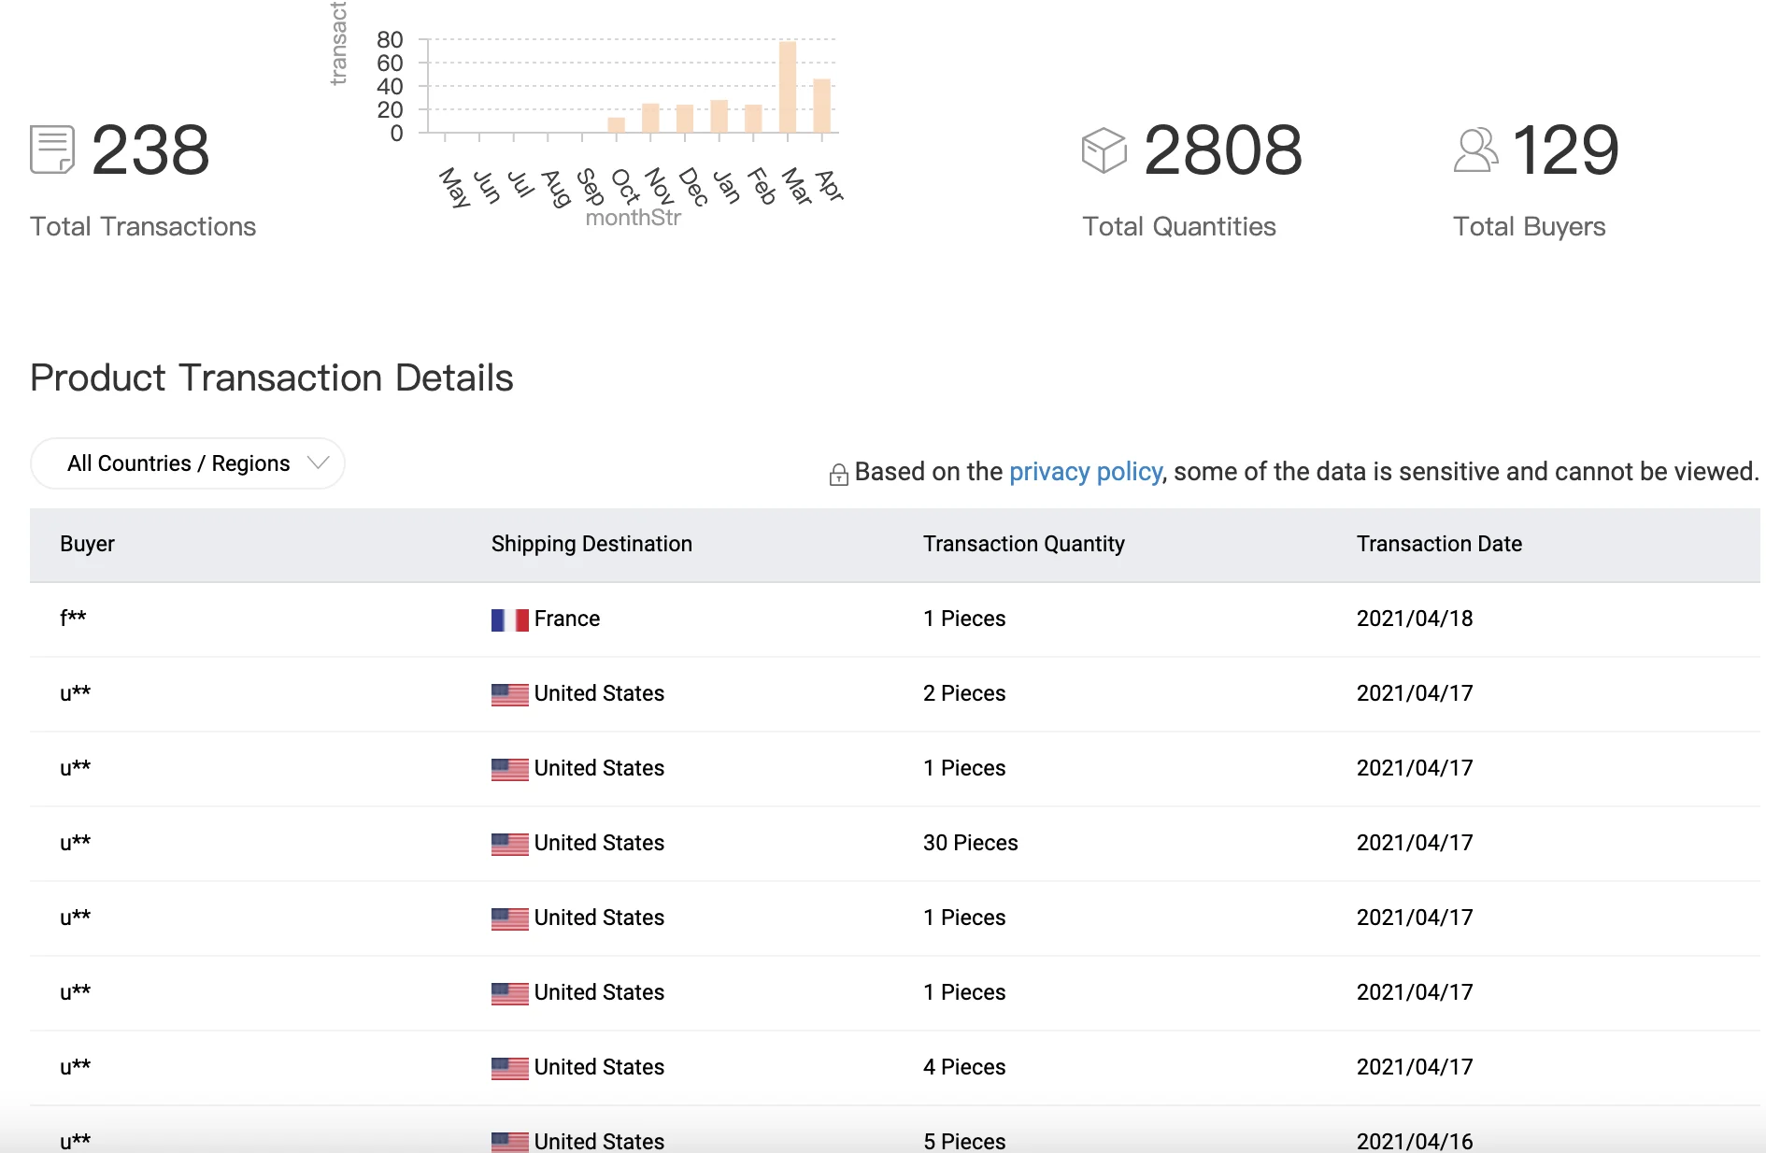Click the Total Buyers people icon
The width and height of the screenshot is (1766, 1153).
pos(1475,149)
